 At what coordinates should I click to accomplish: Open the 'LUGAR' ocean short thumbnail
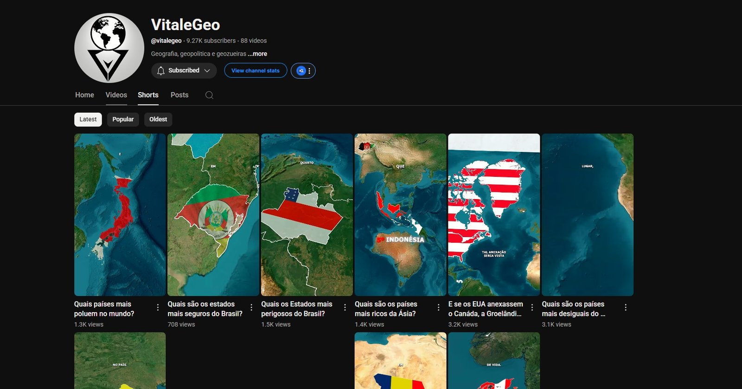click(x=588, y=215)
